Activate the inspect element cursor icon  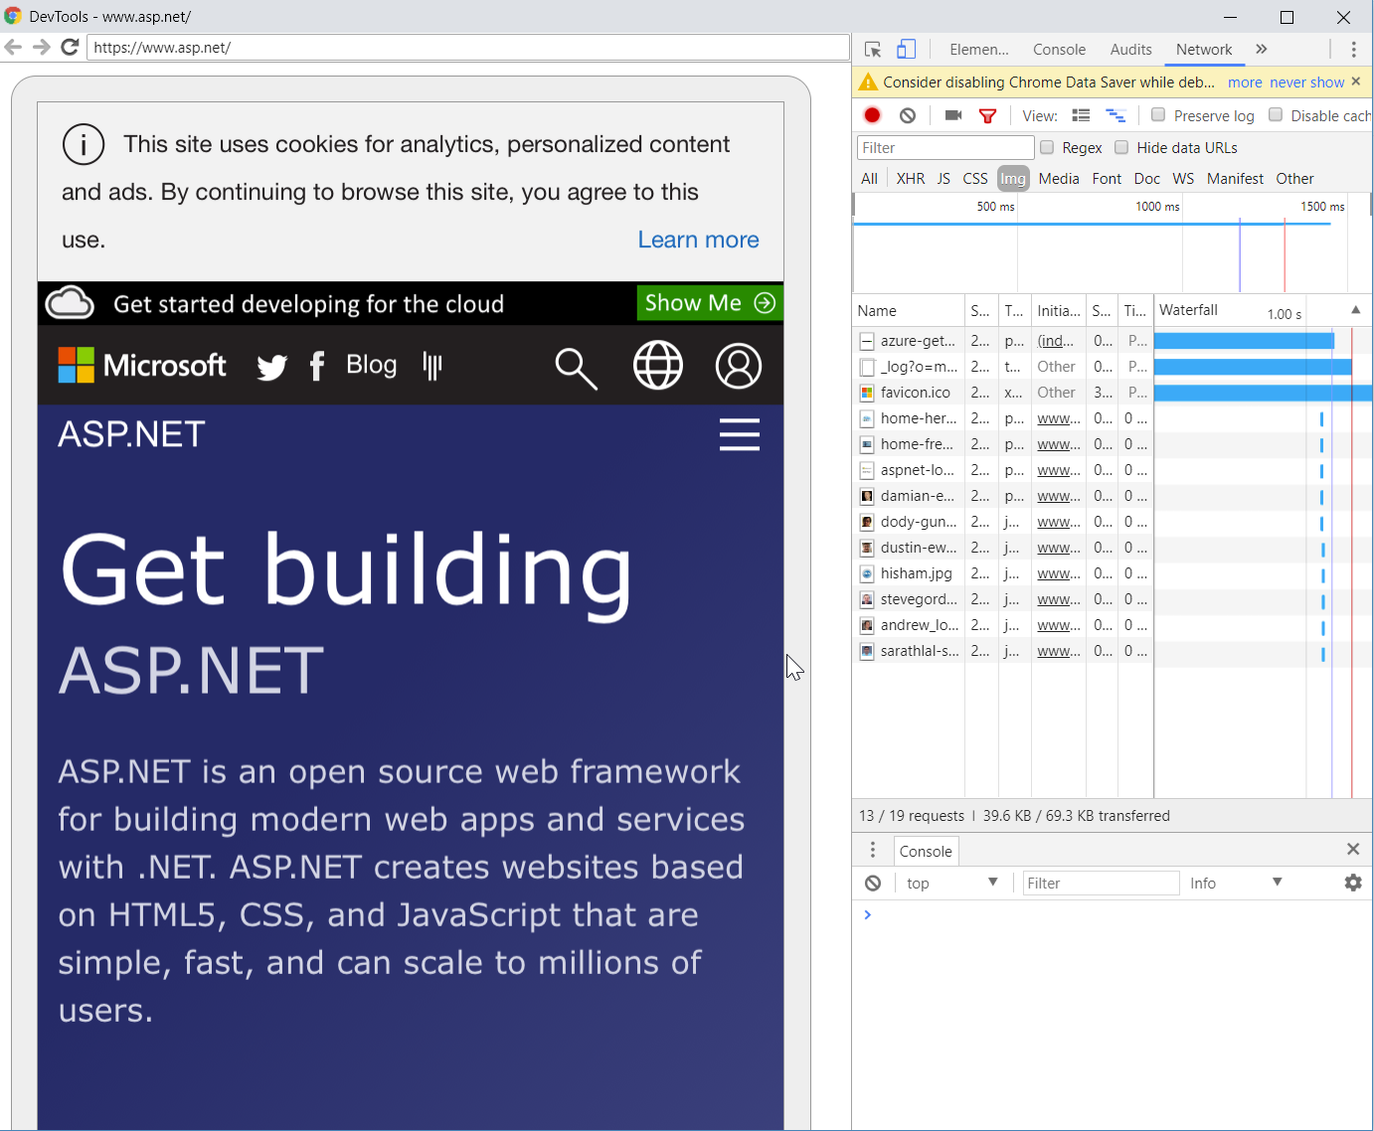pyautogui.click(x=872, y=49)
